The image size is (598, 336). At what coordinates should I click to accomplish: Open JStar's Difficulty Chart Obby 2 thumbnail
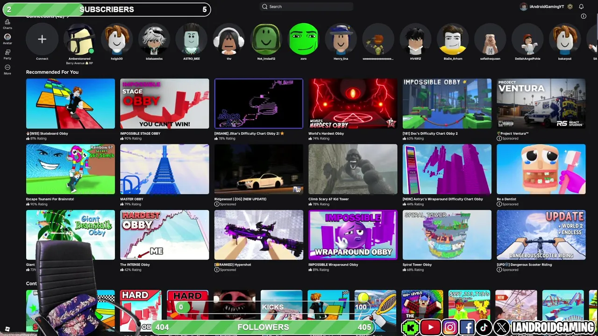coord(259,104)
